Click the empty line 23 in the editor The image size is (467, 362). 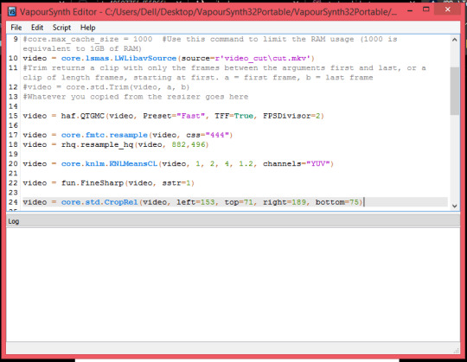(235, 193)
